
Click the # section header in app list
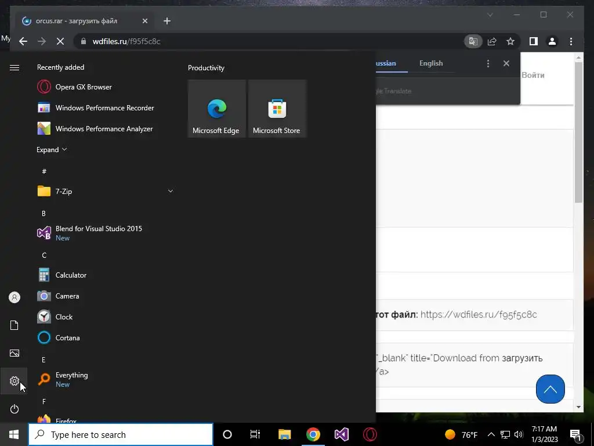point(44,171)
